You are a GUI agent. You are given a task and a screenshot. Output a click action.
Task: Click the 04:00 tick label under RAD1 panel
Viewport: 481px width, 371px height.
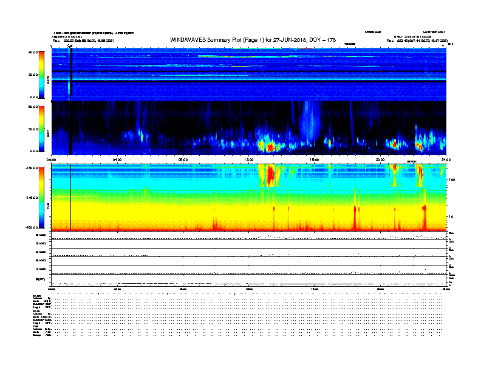(x=117, y=159)
